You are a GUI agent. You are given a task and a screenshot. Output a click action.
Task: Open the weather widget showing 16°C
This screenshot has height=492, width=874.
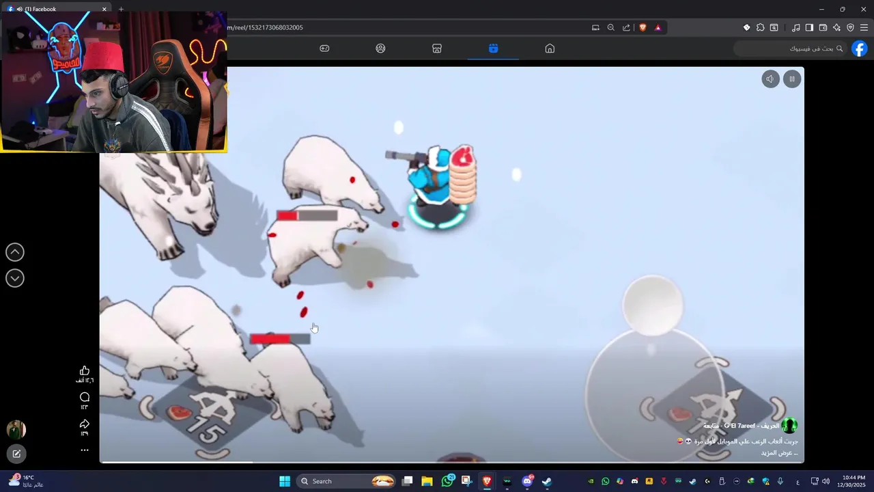click(26, 481)
